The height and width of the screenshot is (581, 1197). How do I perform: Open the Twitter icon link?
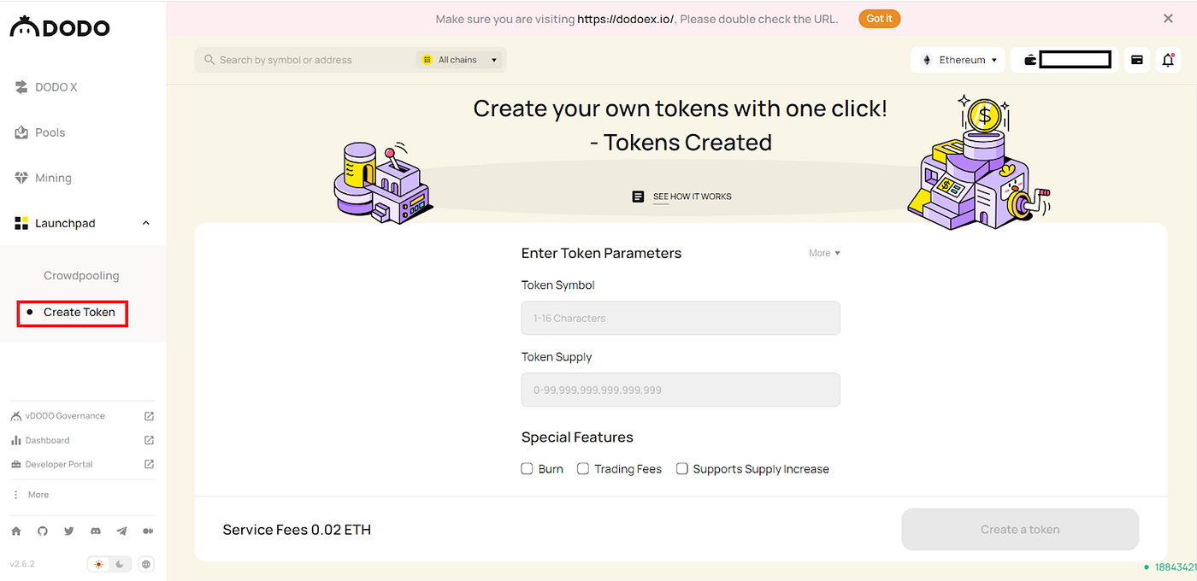tap(69, 531)
